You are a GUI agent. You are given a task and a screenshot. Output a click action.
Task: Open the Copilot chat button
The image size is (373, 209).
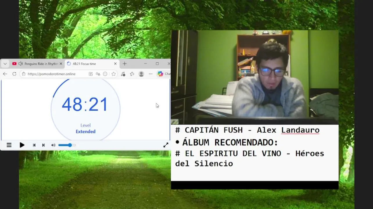pos(164,74)
